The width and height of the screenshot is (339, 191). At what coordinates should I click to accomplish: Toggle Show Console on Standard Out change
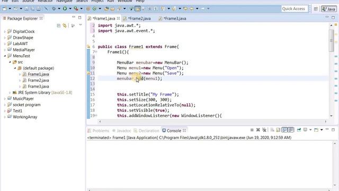285,130
